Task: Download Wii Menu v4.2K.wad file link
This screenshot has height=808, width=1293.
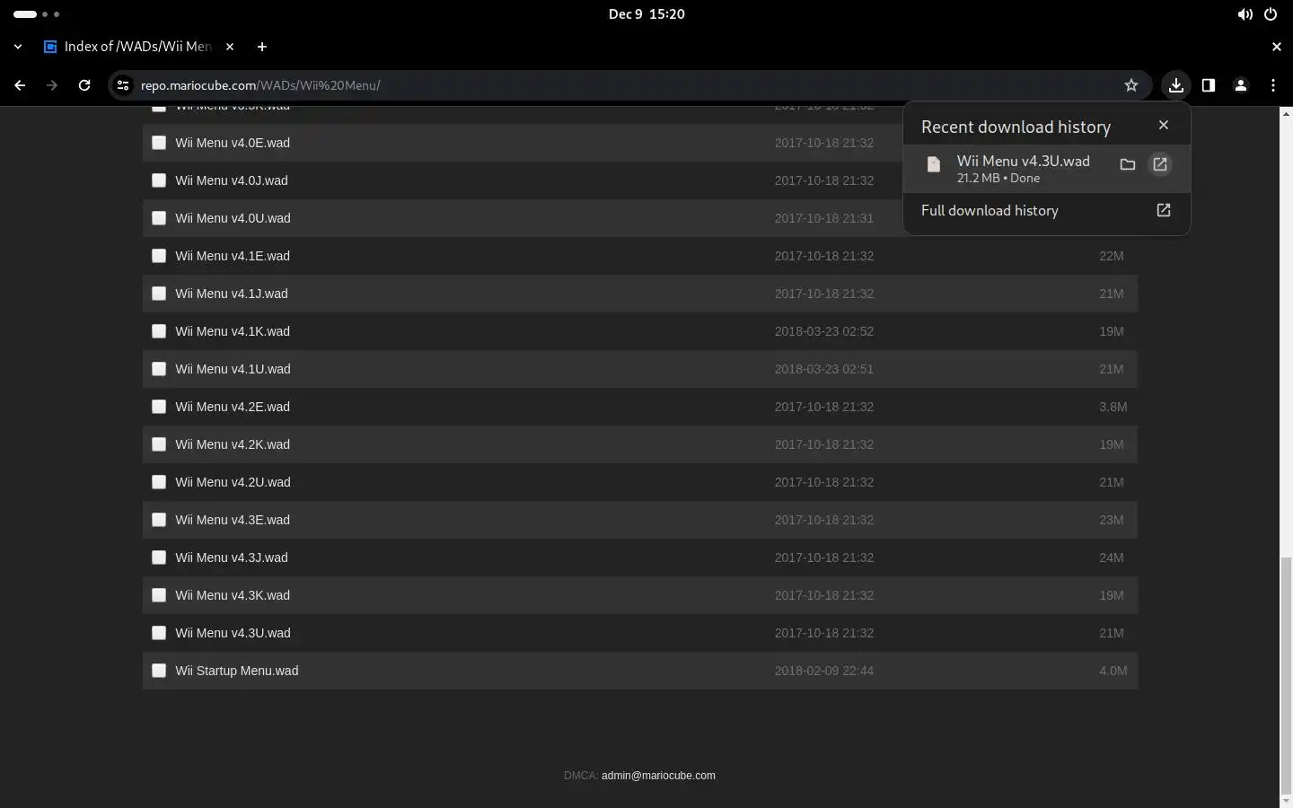Action: tap(233, 444)
